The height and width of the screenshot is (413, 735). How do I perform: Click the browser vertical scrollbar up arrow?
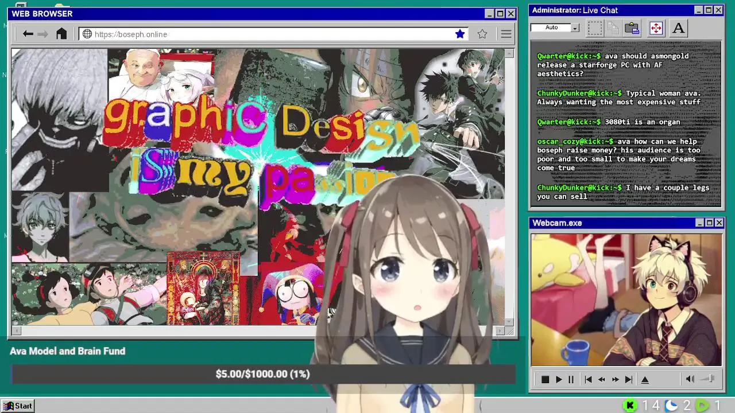[510, 53]
